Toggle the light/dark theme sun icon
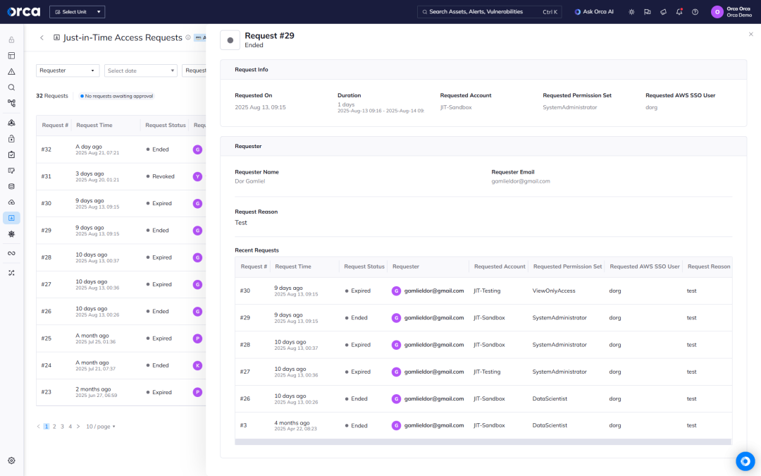Screen dimensions: 761x476 [x=631, y=12]
